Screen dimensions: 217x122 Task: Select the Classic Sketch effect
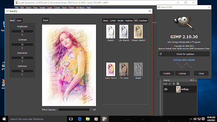(x=138, y=32)
